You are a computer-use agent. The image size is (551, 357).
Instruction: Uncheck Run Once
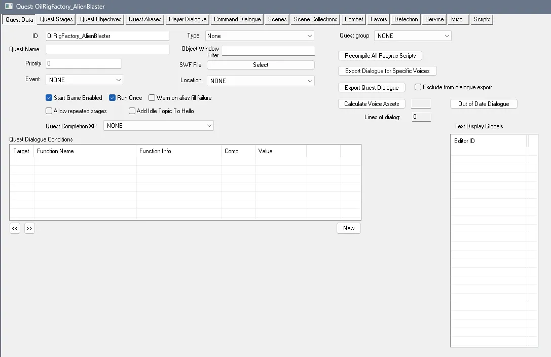point(113,97)
